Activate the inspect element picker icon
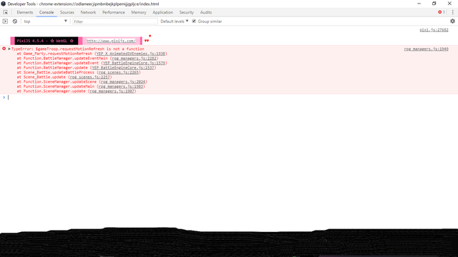Image resolution: width=458 pixels, height=257 pixels. (x=6, y=12)
